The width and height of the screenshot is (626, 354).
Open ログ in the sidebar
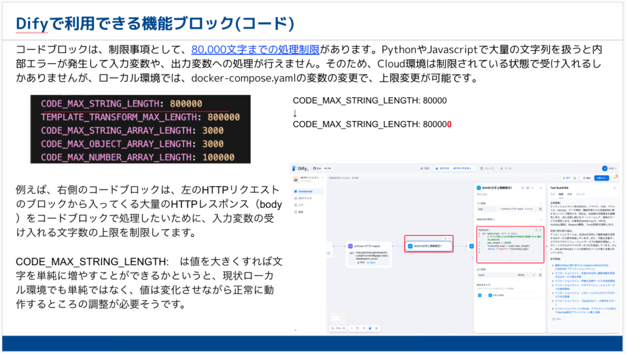[299, 205]
